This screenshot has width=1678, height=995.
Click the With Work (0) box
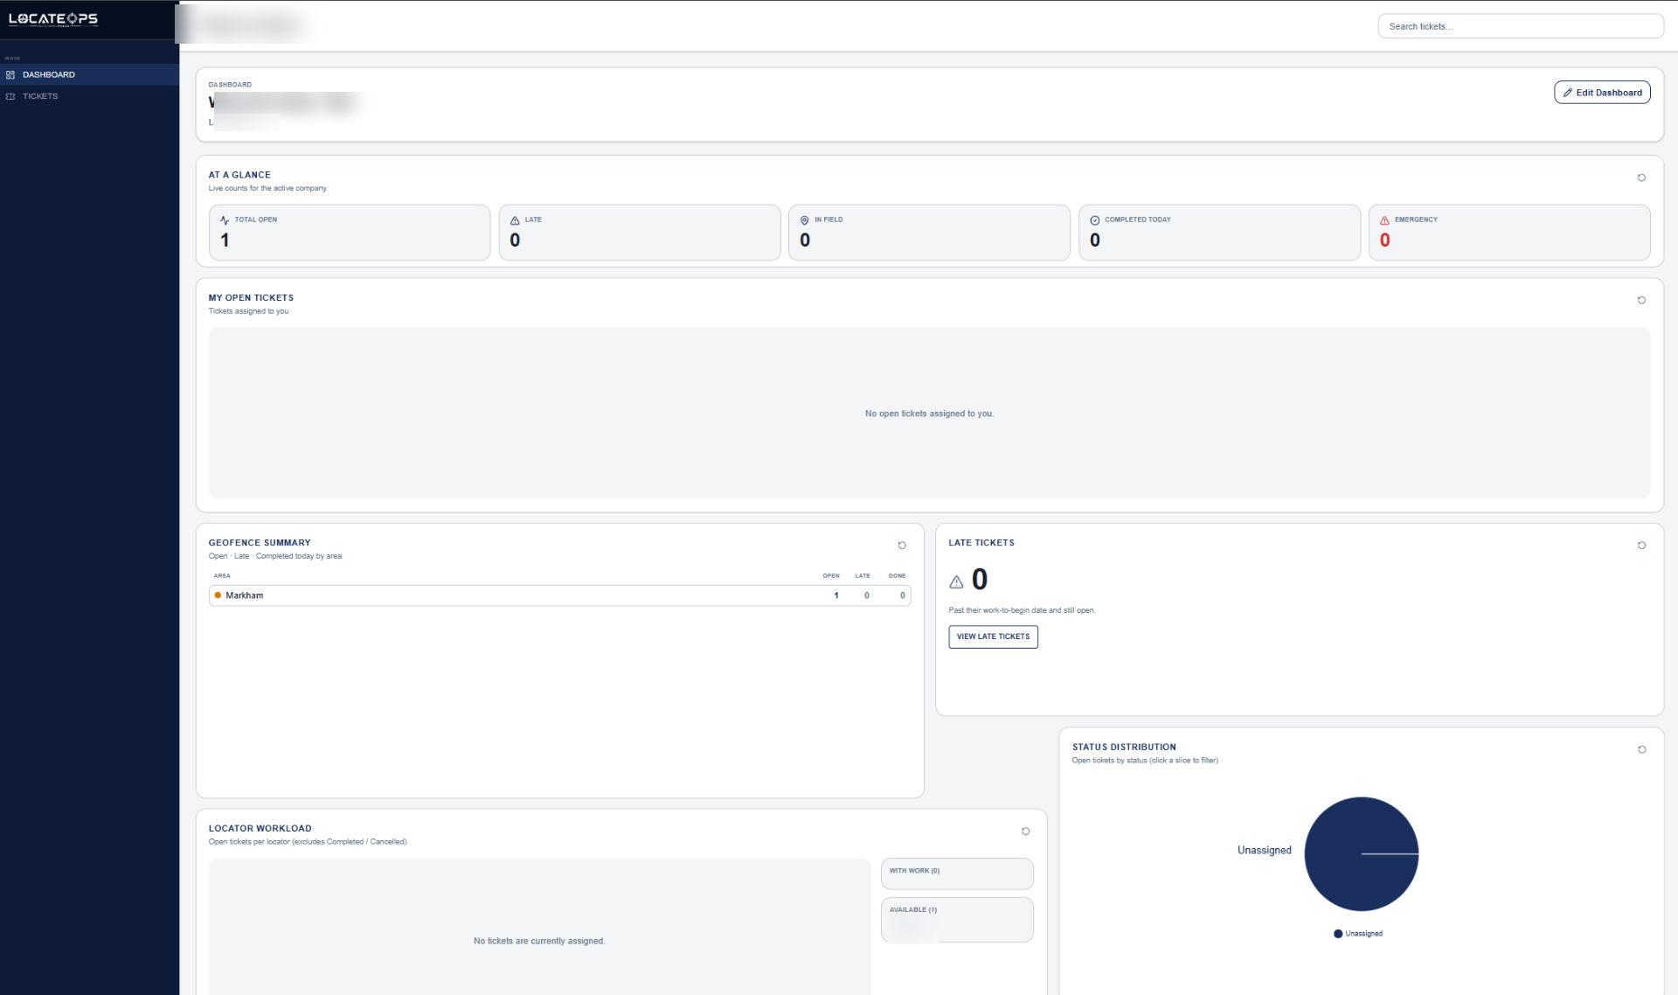pos(957,873)
